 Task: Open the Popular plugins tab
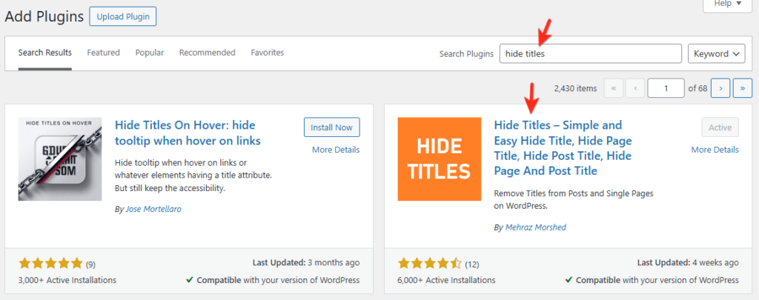tap(150, 53)
